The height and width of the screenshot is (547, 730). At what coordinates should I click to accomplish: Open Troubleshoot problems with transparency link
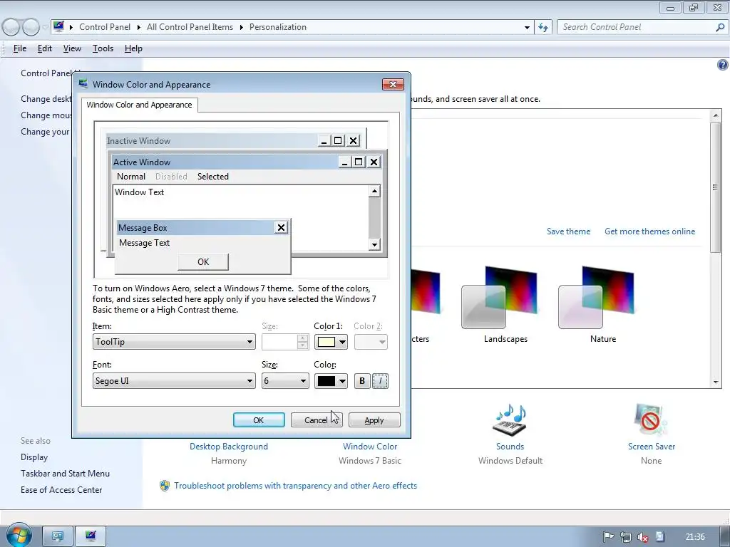296,486
